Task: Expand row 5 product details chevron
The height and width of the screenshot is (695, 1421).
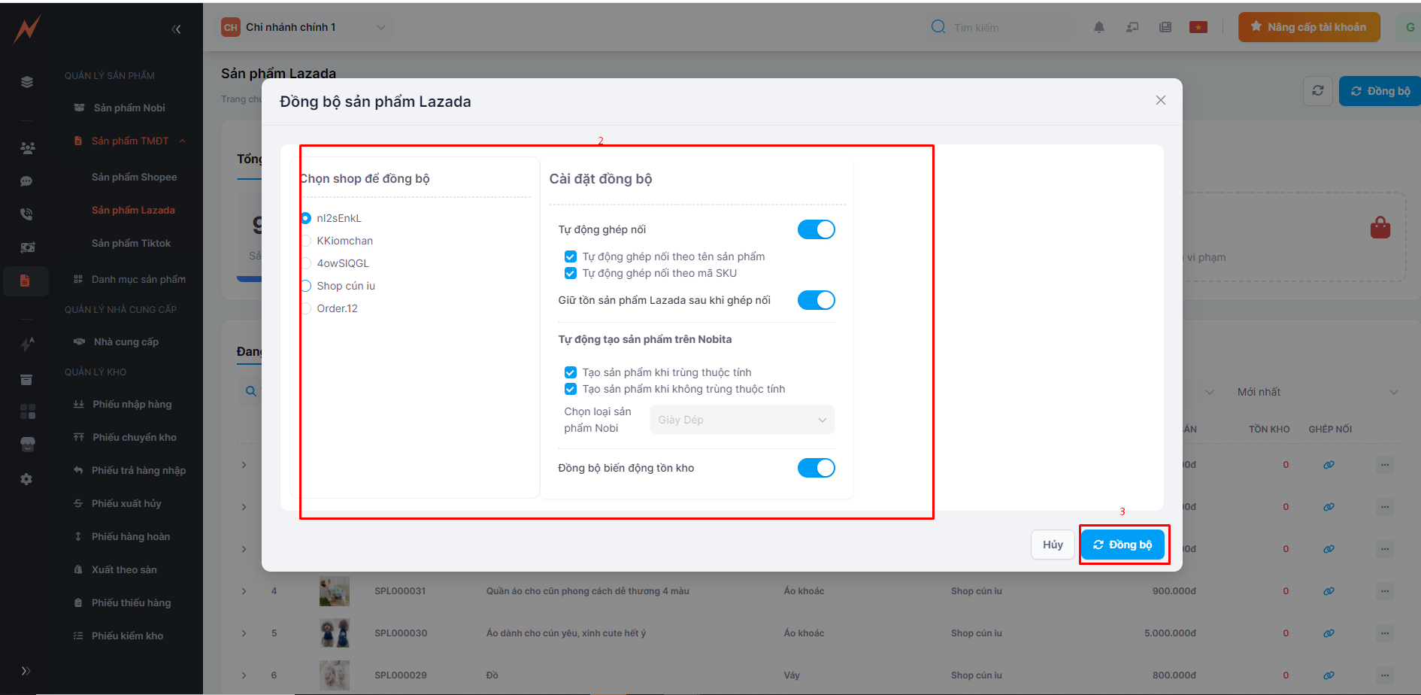Action: click(244, 633)
